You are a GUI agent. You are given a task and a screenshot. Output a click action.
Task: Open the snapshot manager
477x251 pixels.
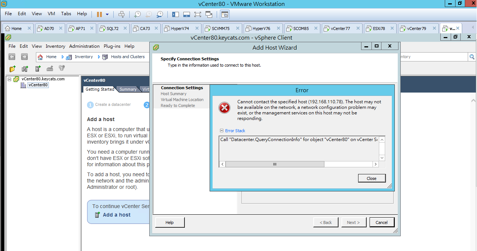click(x=160, y=14)
